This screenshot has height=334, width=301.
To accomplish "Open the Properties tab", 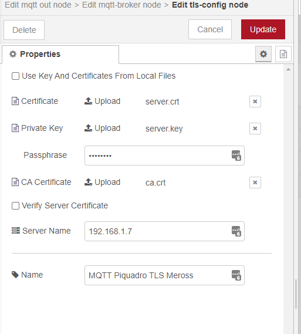I will pyautogui.click(x=60, y=55).
